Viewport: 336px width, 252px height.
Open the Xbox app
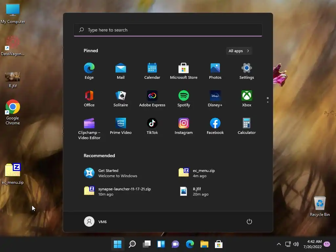click(247, 98)
